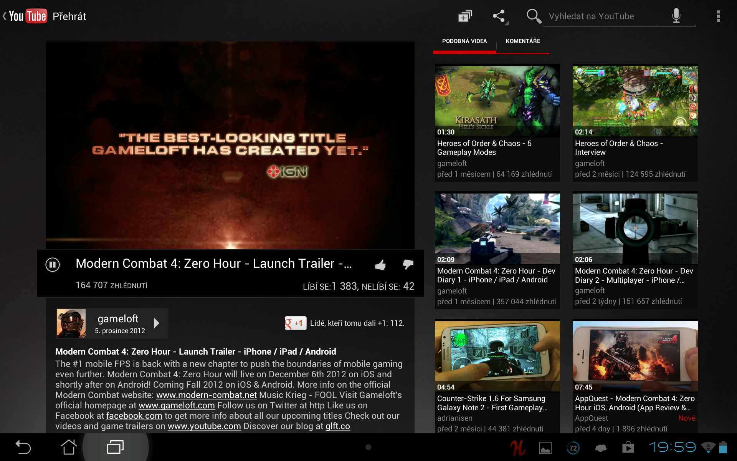Viewport: 737px width, 461px height.
Task: Like the video with thumbs up
Action: (380, 265)
